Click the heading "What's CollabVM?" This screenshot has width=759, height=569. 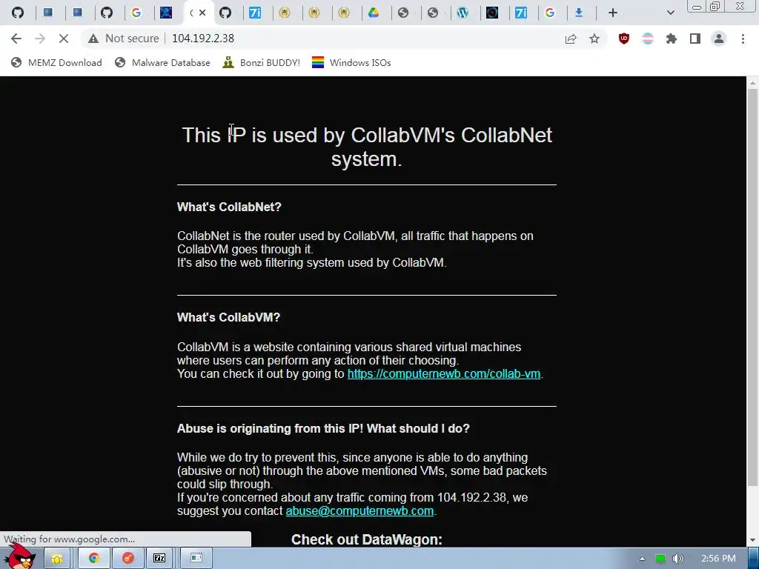coord(228,317)
